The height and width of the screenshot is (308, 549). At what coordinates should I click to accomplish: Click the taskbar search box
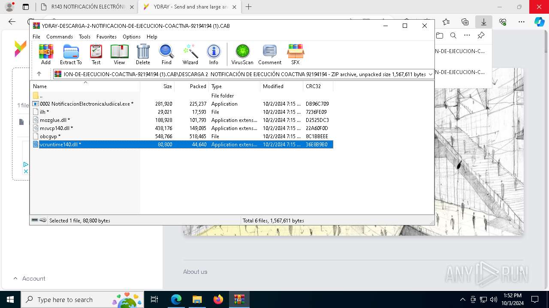[x=81, y=299]
